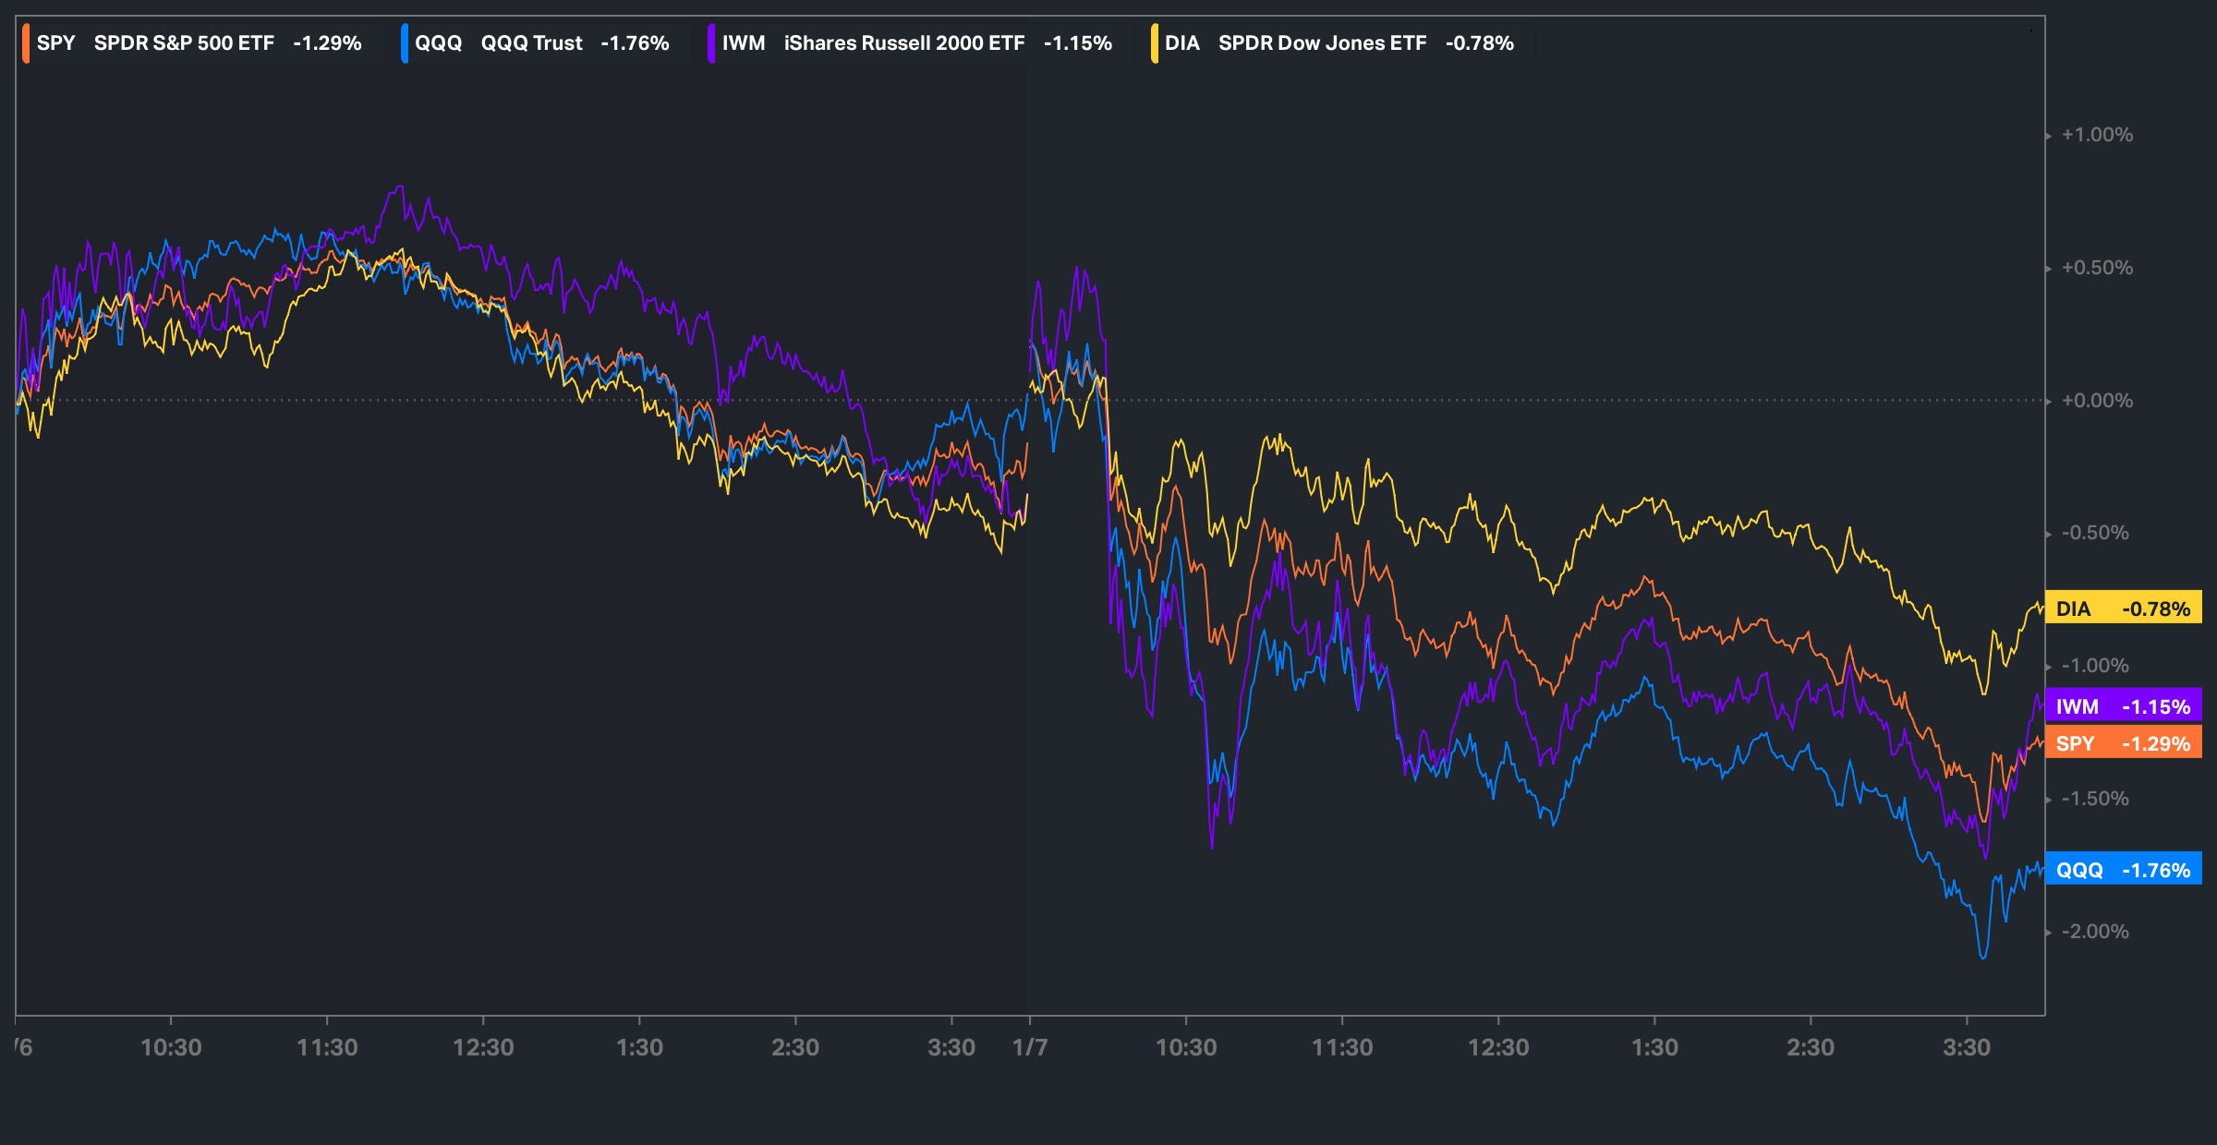
Task: Select the SPDR Dow Jones ETF legend entry
Action: tap(1322, 43)
